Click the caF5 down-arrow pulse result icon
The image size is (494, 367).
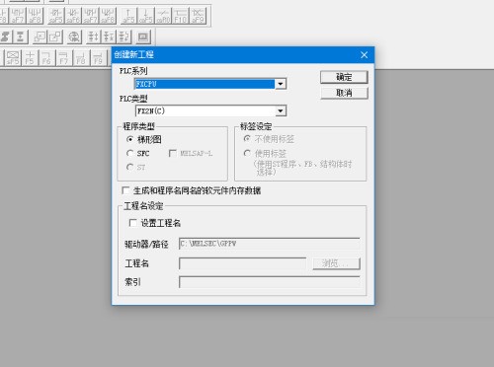[145, 16]
